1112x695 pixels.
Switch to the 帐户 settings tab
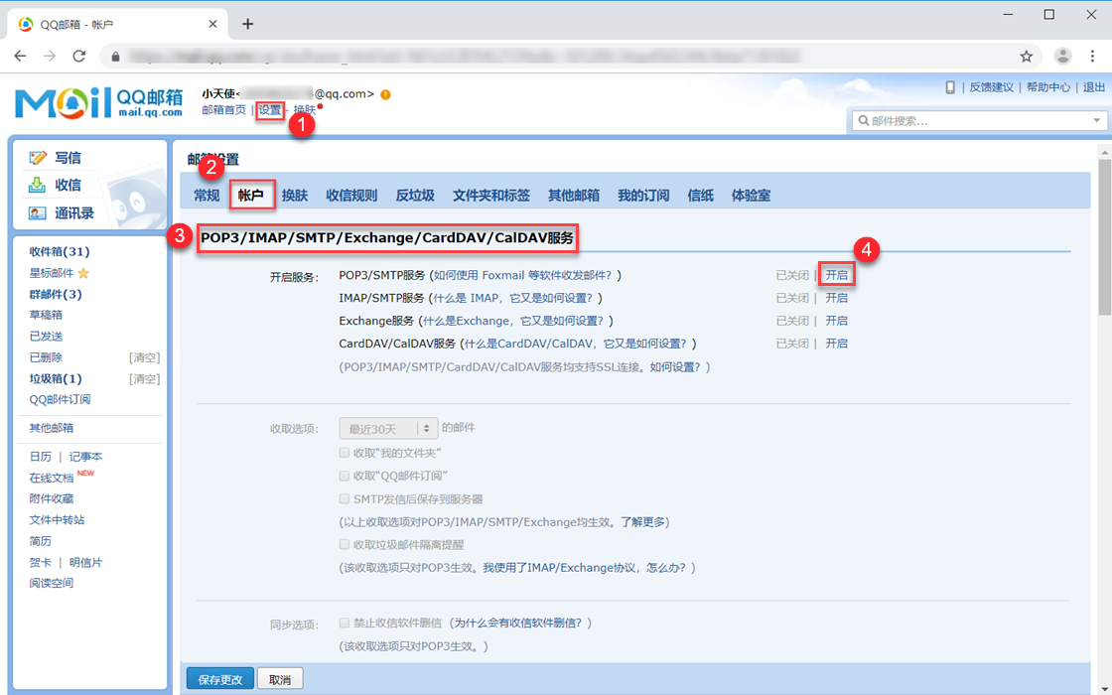251,195
